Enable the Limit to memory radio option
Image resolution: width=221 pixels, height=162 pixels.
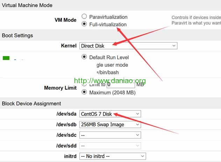coord(84,84)
